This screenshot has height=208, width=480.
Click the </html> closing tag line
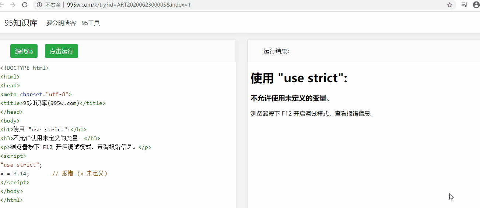tap(12, 200)
